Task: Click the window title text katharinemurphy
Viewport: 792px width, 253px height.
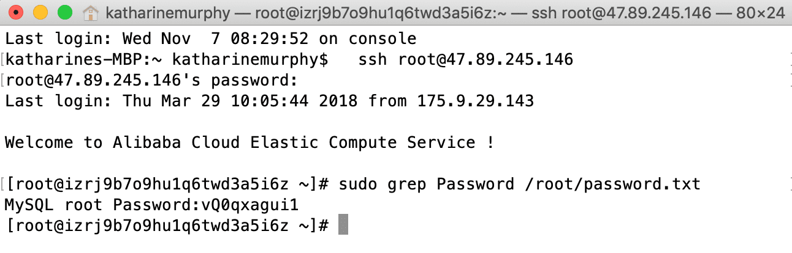Action: point(166,12)
